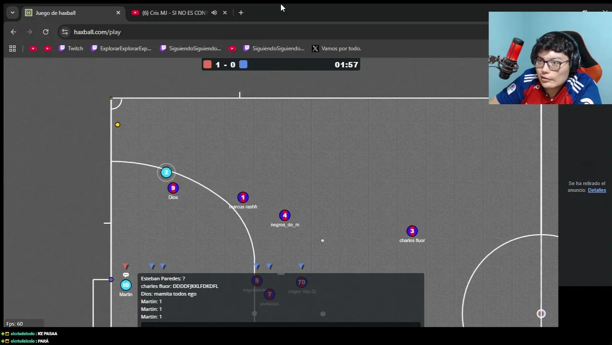Click player 7 disc behind chat

[x=270, y=294]
